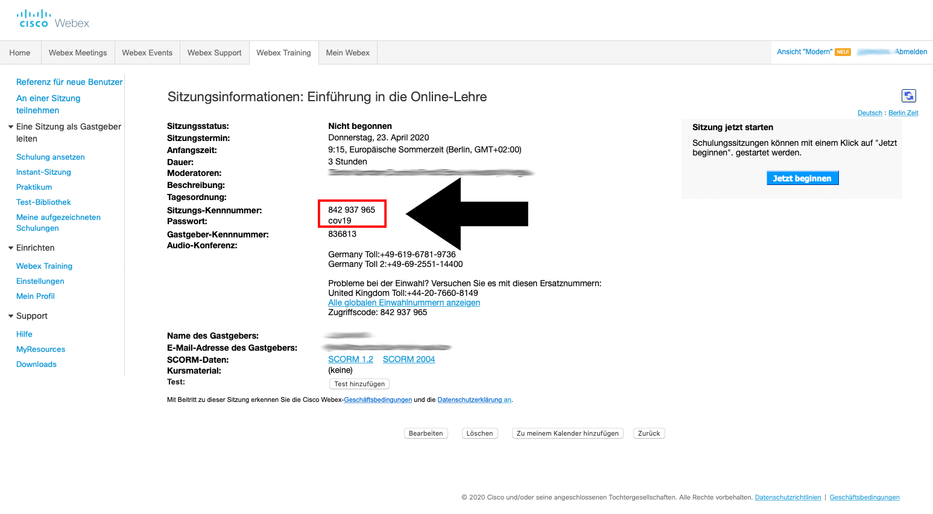
Task: Switch to the Webex Events tab
Action: (x=147, y=53)
